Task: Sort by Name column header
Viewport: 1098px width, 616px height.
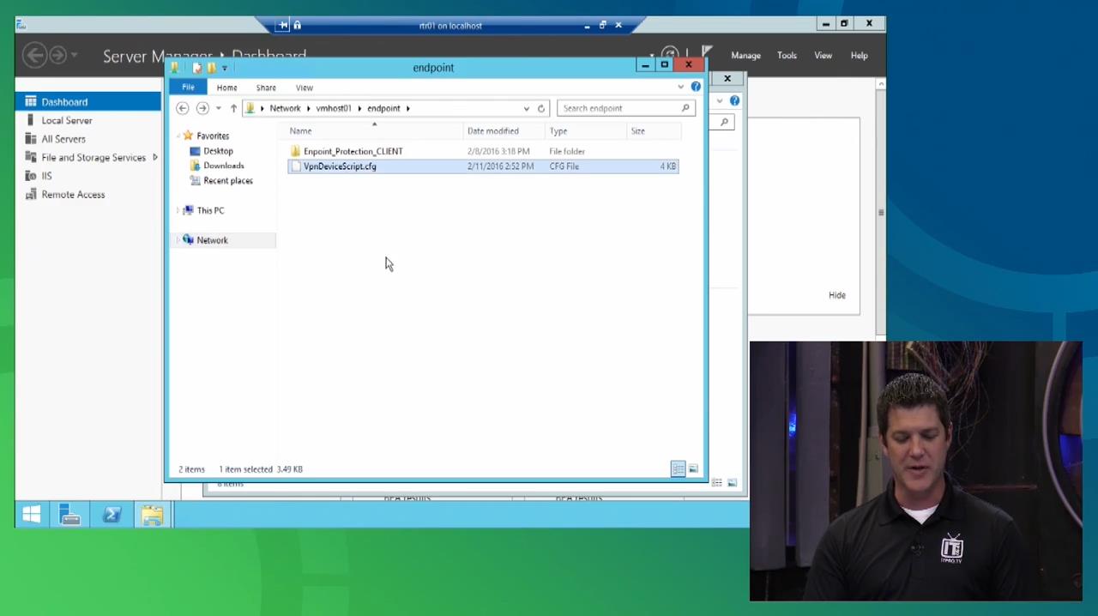Action: pos(300,131)
